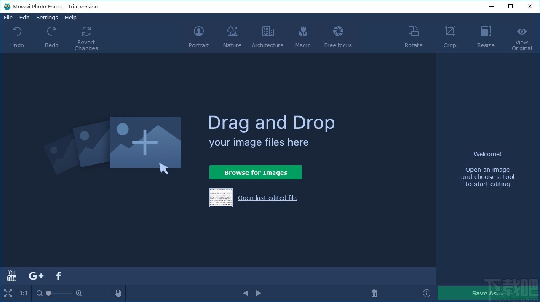Click the zoom slider handle
This screenshot has width=540, height=302.
[48, 293]
